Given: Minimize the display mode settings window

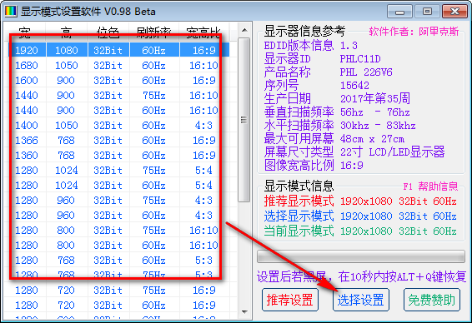Looking at the screenshot, I should [x=399, y=12].
